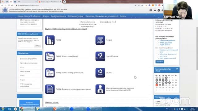The image size is (198, 111).
Task: Switch to the Яндекс browser tab
Action: tap(50, 2)
